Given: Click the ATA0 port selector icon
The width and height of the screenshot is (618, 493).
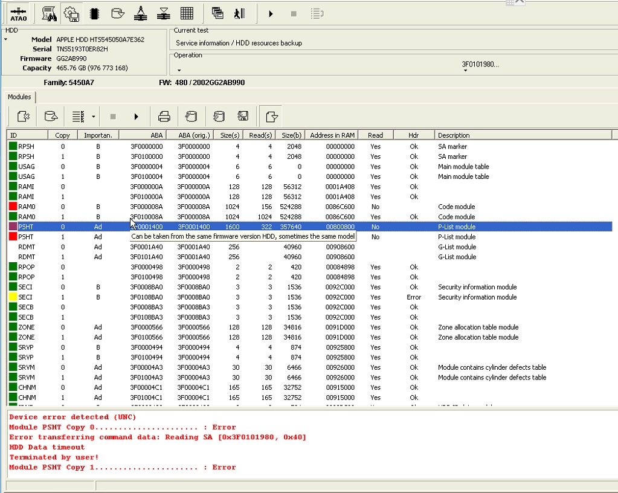Looking at the screenshot, I should coord(19,14).
